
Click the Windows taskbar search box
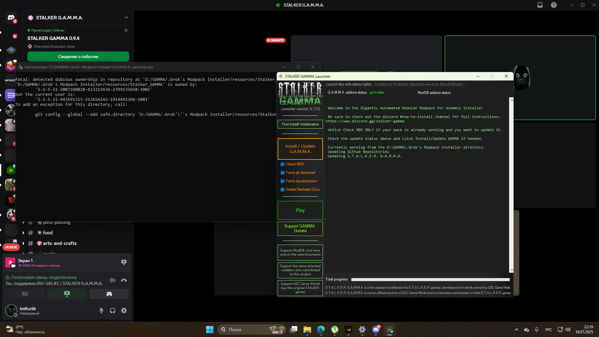coord(252,330)
